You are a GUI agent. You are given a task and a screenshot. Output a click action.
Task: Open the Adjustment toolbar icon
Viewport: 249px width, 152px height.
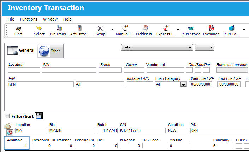[x=80, y=28]
